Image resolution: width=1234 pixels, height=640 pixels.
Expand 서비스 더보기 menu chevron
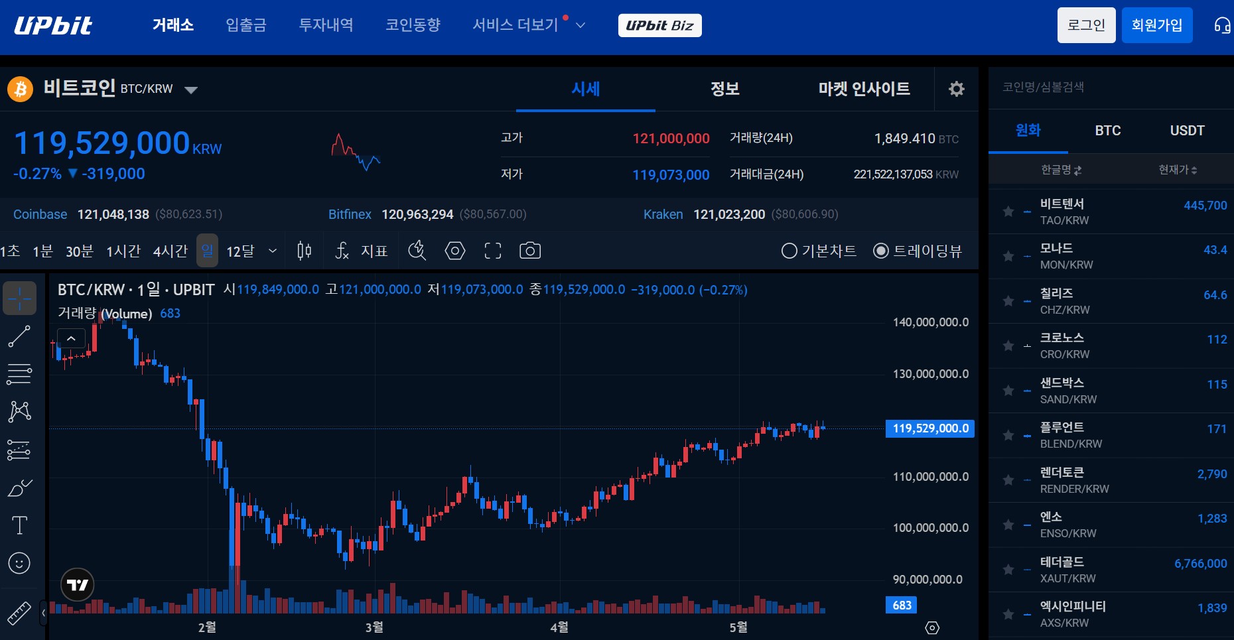(x=581, y=25)
